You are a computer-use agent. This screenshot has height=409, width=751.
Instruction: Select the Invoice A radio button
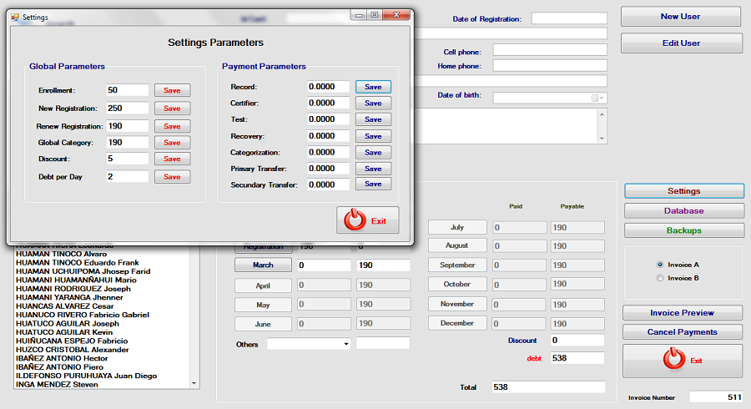point(661,265)
